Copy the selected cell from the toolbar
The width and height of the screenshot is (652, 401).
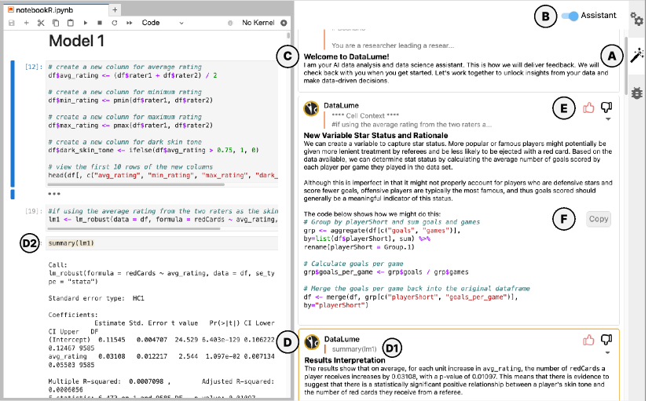point(55,23)
